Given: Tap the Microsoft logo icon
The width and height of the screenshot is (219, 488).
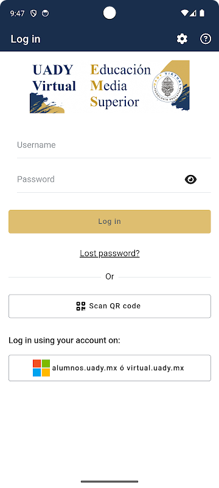Looking at the screenshot, I should click(41, 368).
